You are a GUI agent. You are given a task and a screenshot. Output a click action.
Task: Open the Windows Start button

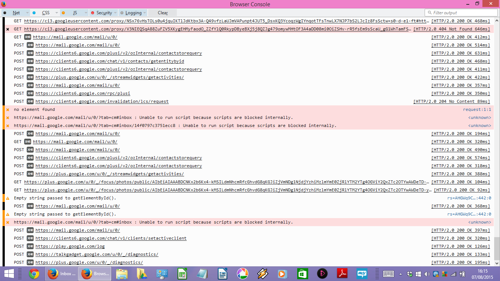pos(9,274)
